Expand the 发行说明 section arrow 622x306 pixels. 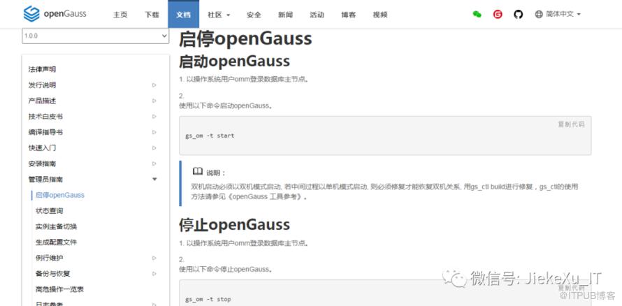point(154,85)
